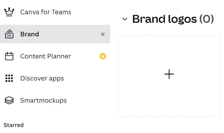Click the plus icon to add logo
The width and height of the screenshot is (224, 133).
(169, 74)
